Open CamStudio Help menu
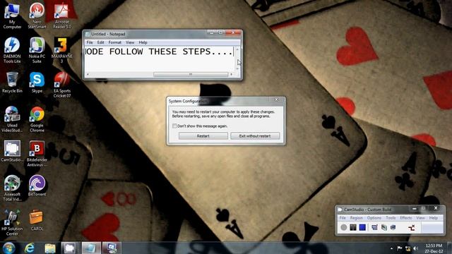Screen dimensions: 452x254 (x=433, y=218)
